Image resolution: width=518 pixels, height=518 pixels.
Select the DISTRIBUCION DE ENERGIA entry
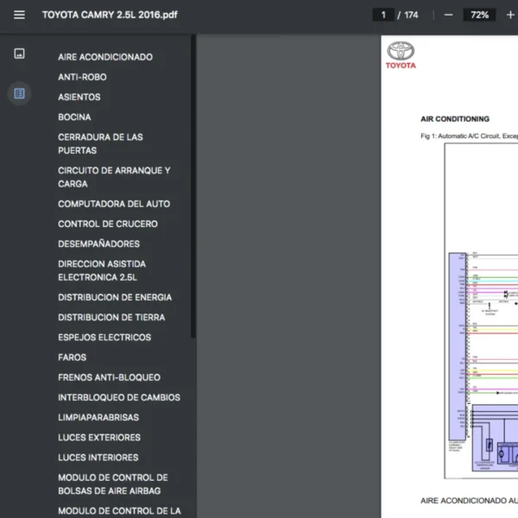[115, 297]
